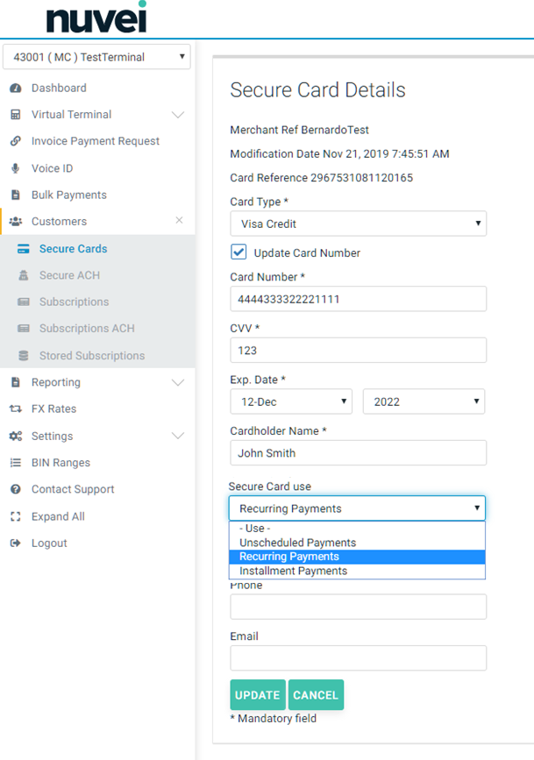The image size is (534, 760).
Task: Click the Logout exit icon
Action: coord(15,543)
